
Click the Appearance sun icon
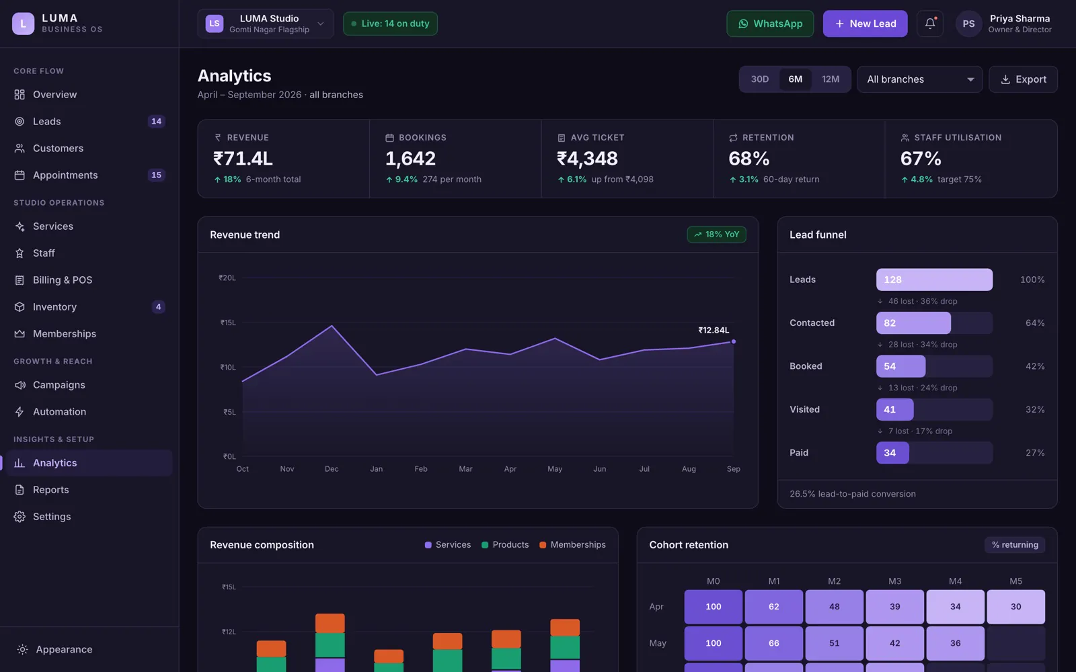pyautogui.click(x=22, y=650)
